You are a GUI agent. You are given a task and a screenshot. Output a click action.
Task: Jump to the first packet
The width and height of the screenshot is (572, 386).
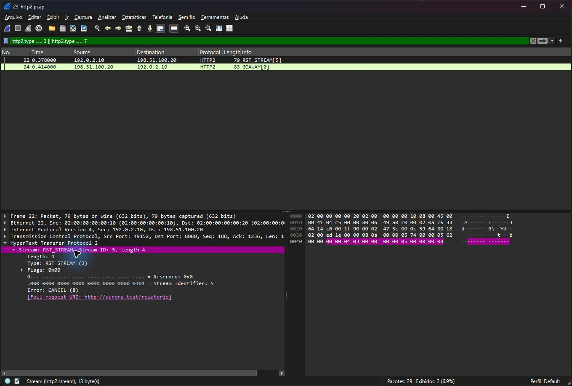(139, 28)
